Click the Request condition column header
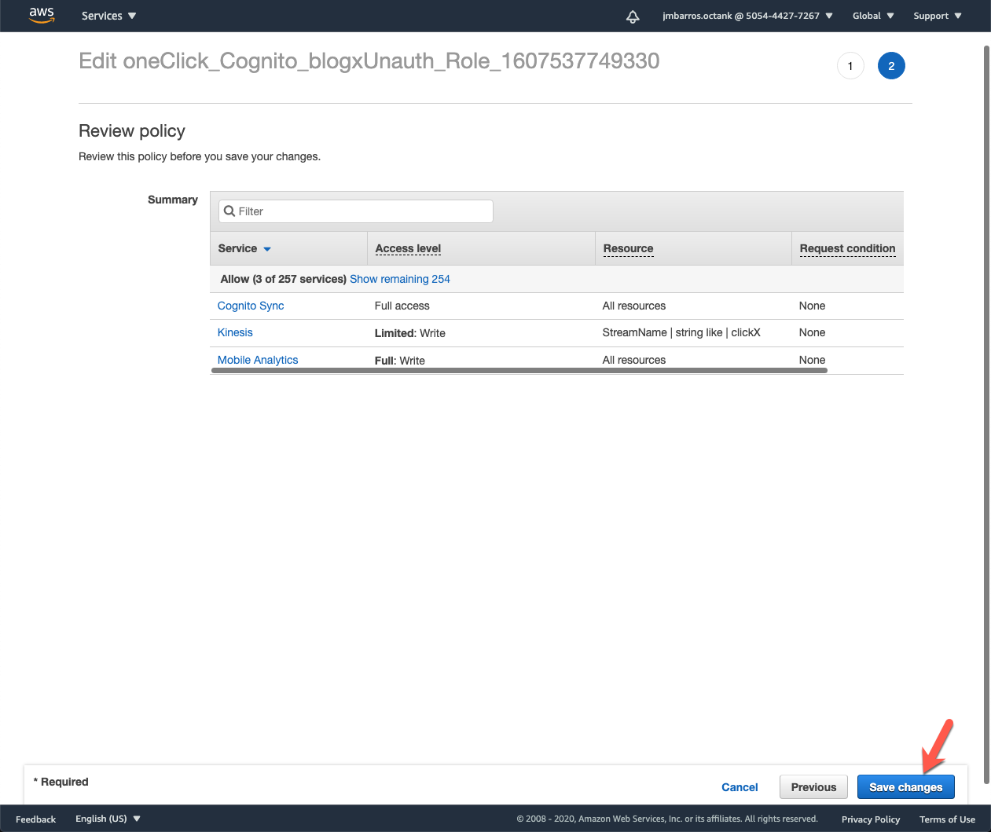Image resolution: width=991 pixels, height=832 pixels. pos(847,248)
